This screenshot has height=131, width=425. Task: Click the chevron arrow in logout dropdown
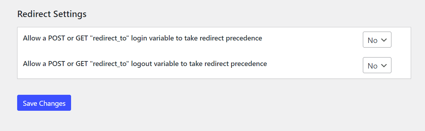pyautogui.click(x=384, y=65)
